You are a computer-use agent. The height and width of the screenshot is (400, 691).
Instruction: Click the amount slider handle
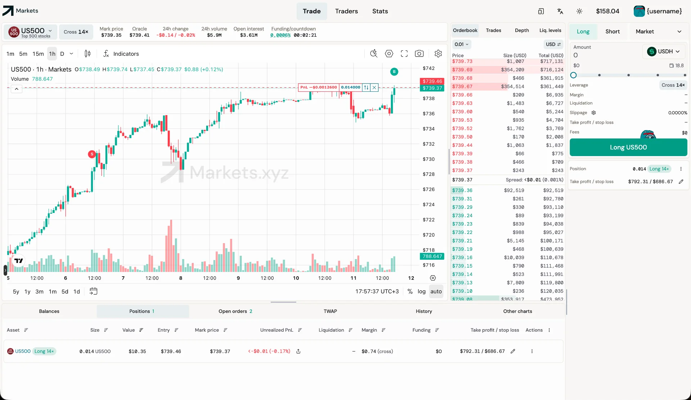click(573, 75)
